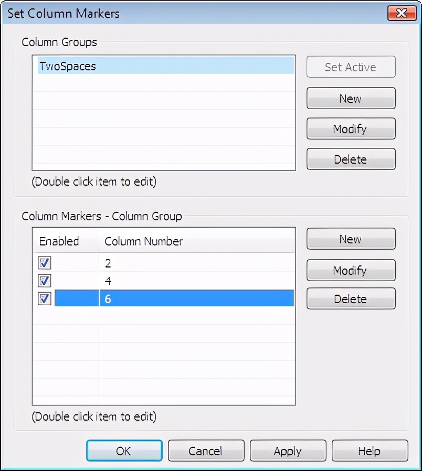Image resolution: width=422 pixels, height=471 pixels.
Task: Uncheck the Enabled box for column 2
Action: [45, 263]
